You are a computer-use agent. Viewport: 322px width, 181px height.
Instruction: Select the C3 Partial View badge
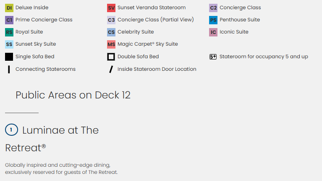(111, 20)
